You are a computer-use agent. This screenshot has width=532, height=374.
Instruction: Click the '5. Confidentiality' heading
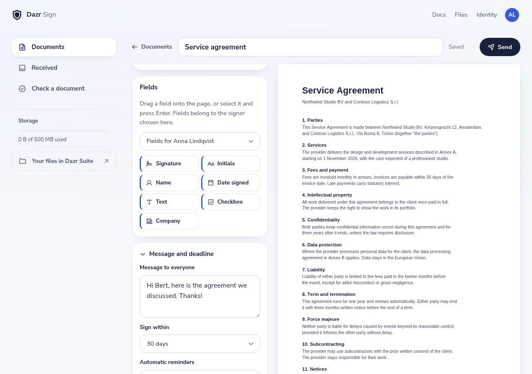click(321, 220)
